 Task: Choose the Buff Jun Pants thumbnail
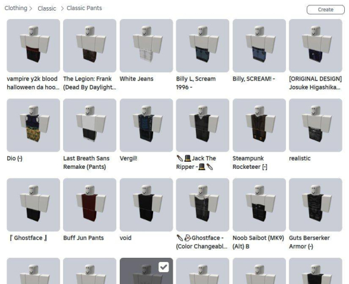pos(90,205)
